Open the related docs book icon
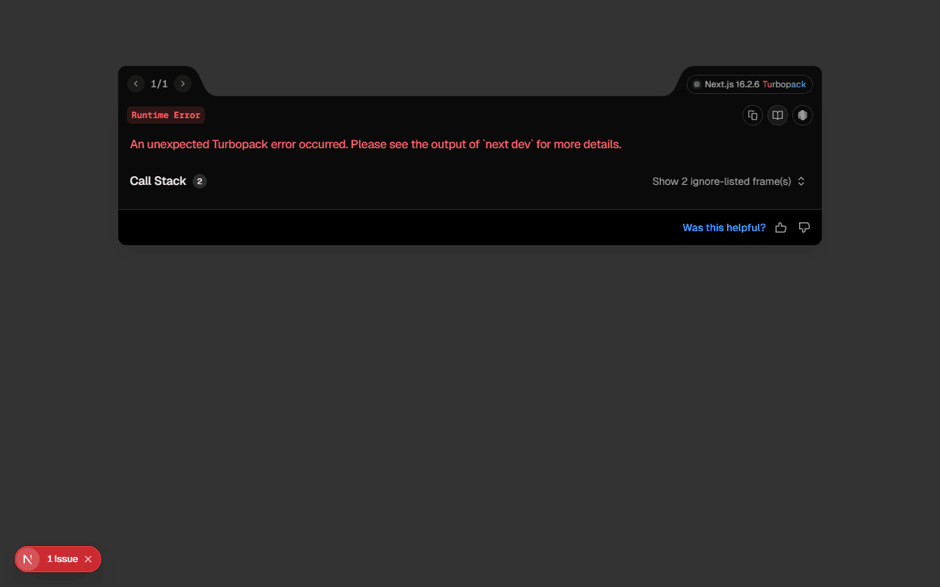940x587 pixels. [x=778, y=115]
